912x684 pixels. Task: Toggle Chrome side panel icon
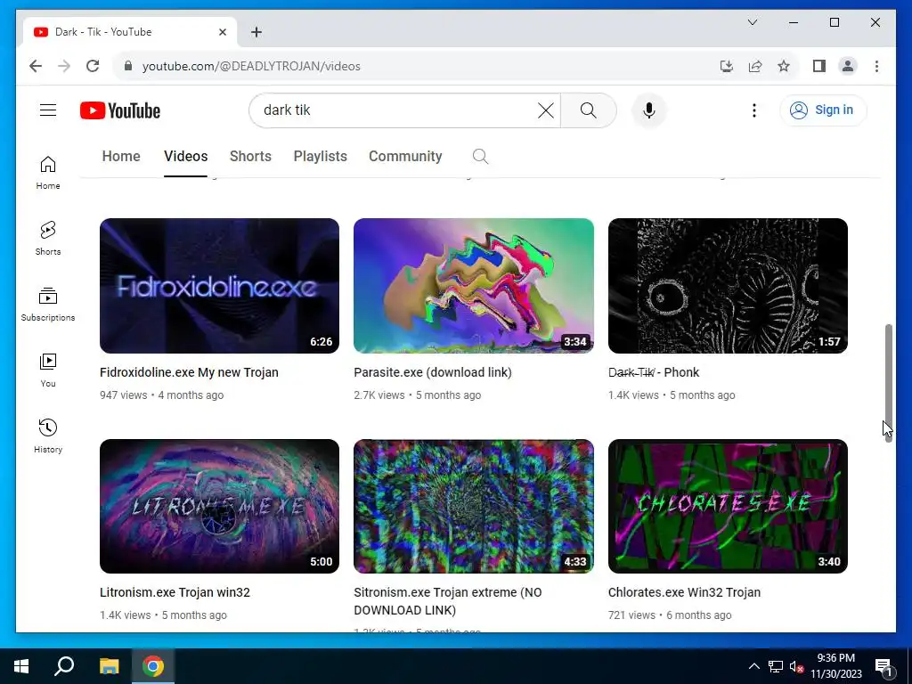(819, 66)
